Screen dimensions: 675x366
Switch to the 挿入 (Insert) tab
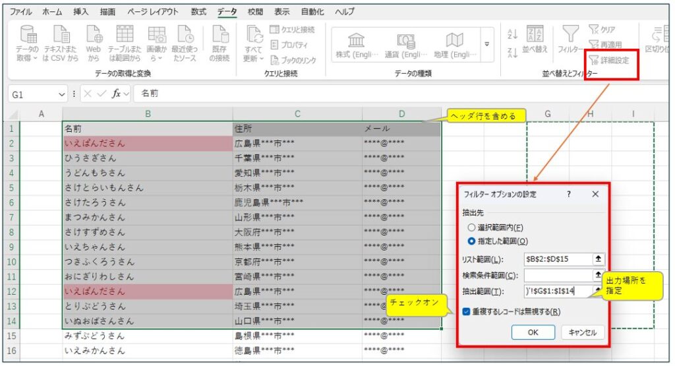point(81,12)
